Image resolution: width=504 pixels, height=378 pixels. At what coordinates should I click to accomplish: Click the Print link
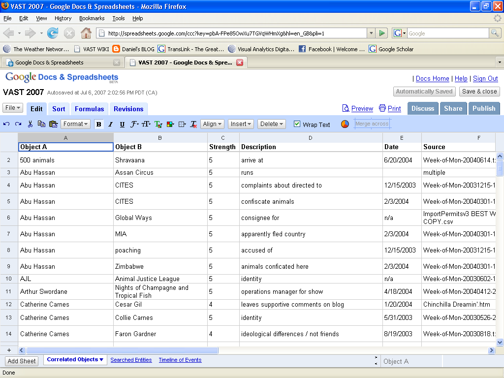[x=394, y=109]
